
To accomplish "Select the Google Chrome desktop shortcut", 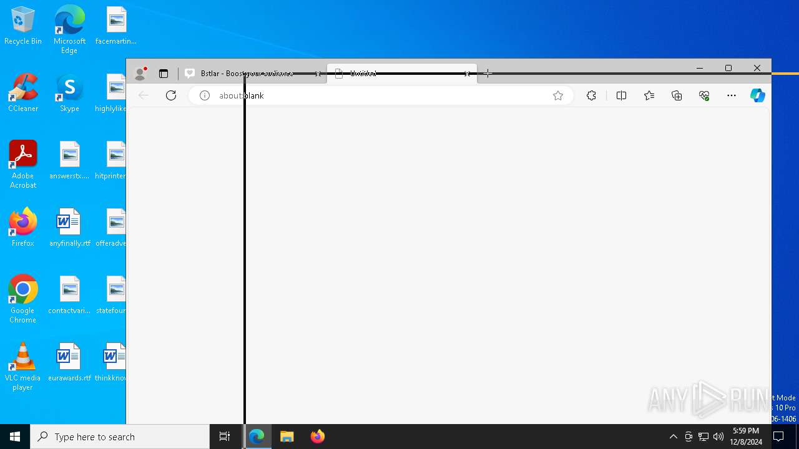I will click(x=23, y=299).
